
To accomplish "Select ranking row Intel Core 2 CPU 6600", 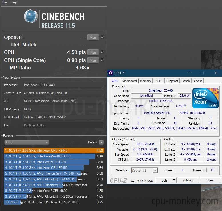I will click(x=54, y=191).
